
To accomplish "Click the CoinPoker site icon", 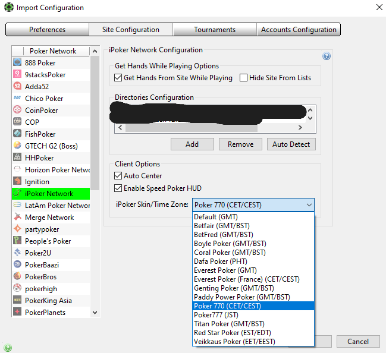I will 17,110.
